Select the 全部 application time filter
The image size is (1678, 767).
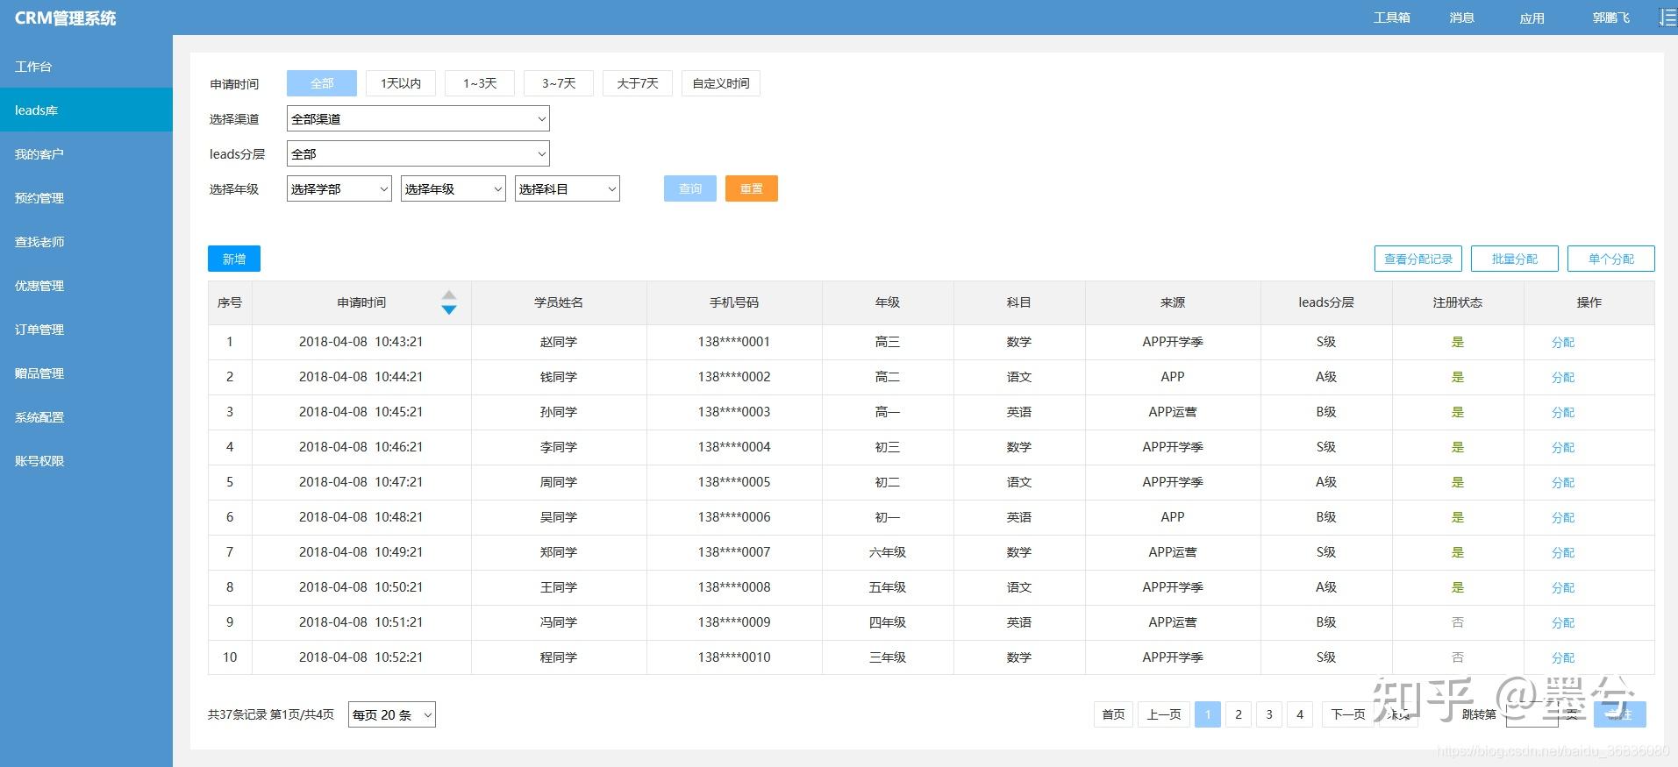(322, 83)
